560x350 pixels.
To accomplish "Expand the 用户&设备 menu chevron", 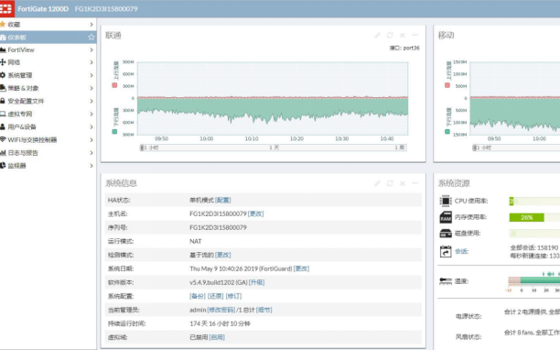I will [92, 126].
